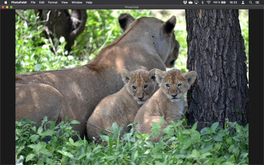Open the Notification Center list icon
The height and width of the screenshot is (165, 264).
(257, 2)
